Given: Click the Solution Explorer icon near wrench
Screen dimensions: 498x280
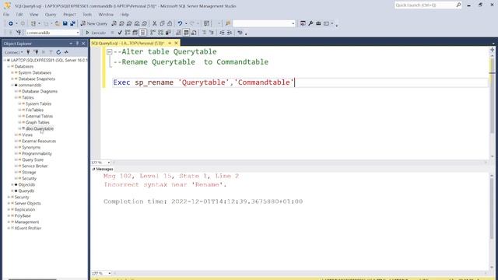Looking at the screenshot, I should [303, 23].
